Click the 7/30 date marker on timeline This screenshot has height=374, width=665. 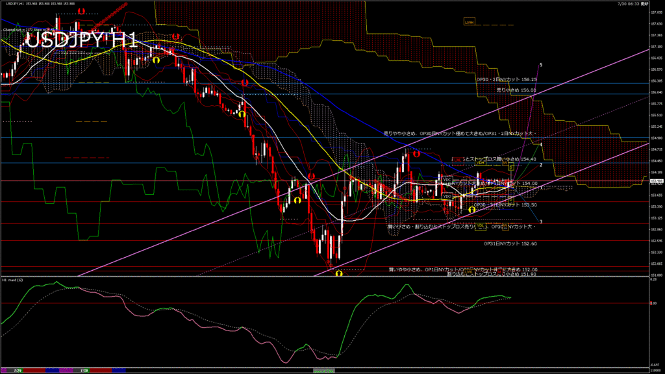point(84,370)
